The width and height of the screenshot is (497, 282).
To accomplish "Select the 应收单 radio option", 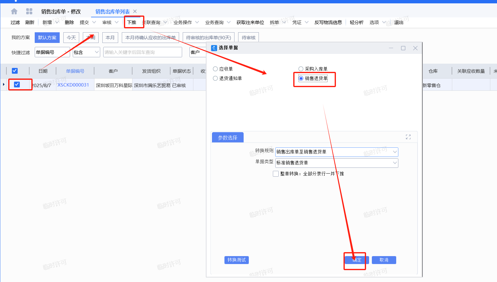I will pyautogui.click(x=215, y=69).
